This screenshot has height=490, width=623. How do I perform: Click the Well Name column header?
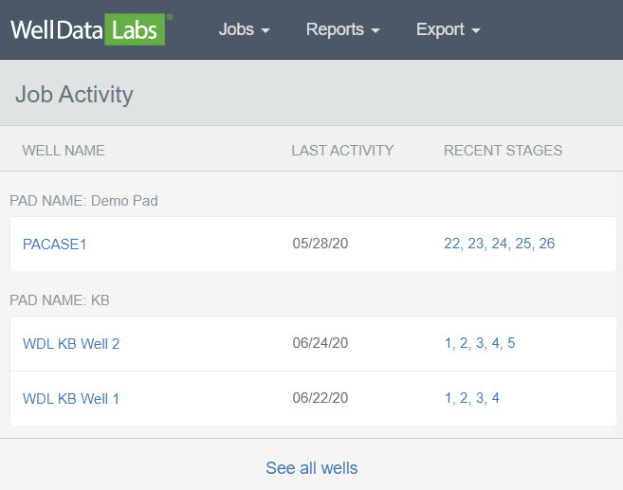[64, 151]
